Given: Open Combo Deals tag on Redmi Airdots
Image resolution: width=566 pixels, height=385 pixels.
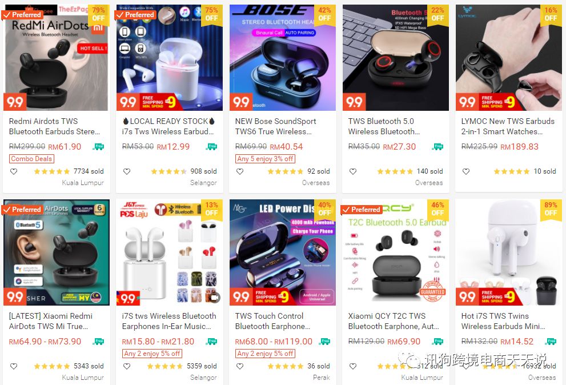Looking at the screenshot, I should click(x=31, y=159).
